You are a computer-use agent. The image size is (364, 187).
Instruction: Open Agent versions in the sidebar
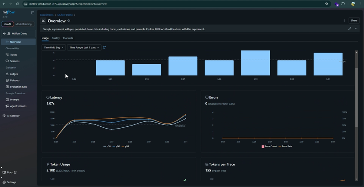point(18,106)
